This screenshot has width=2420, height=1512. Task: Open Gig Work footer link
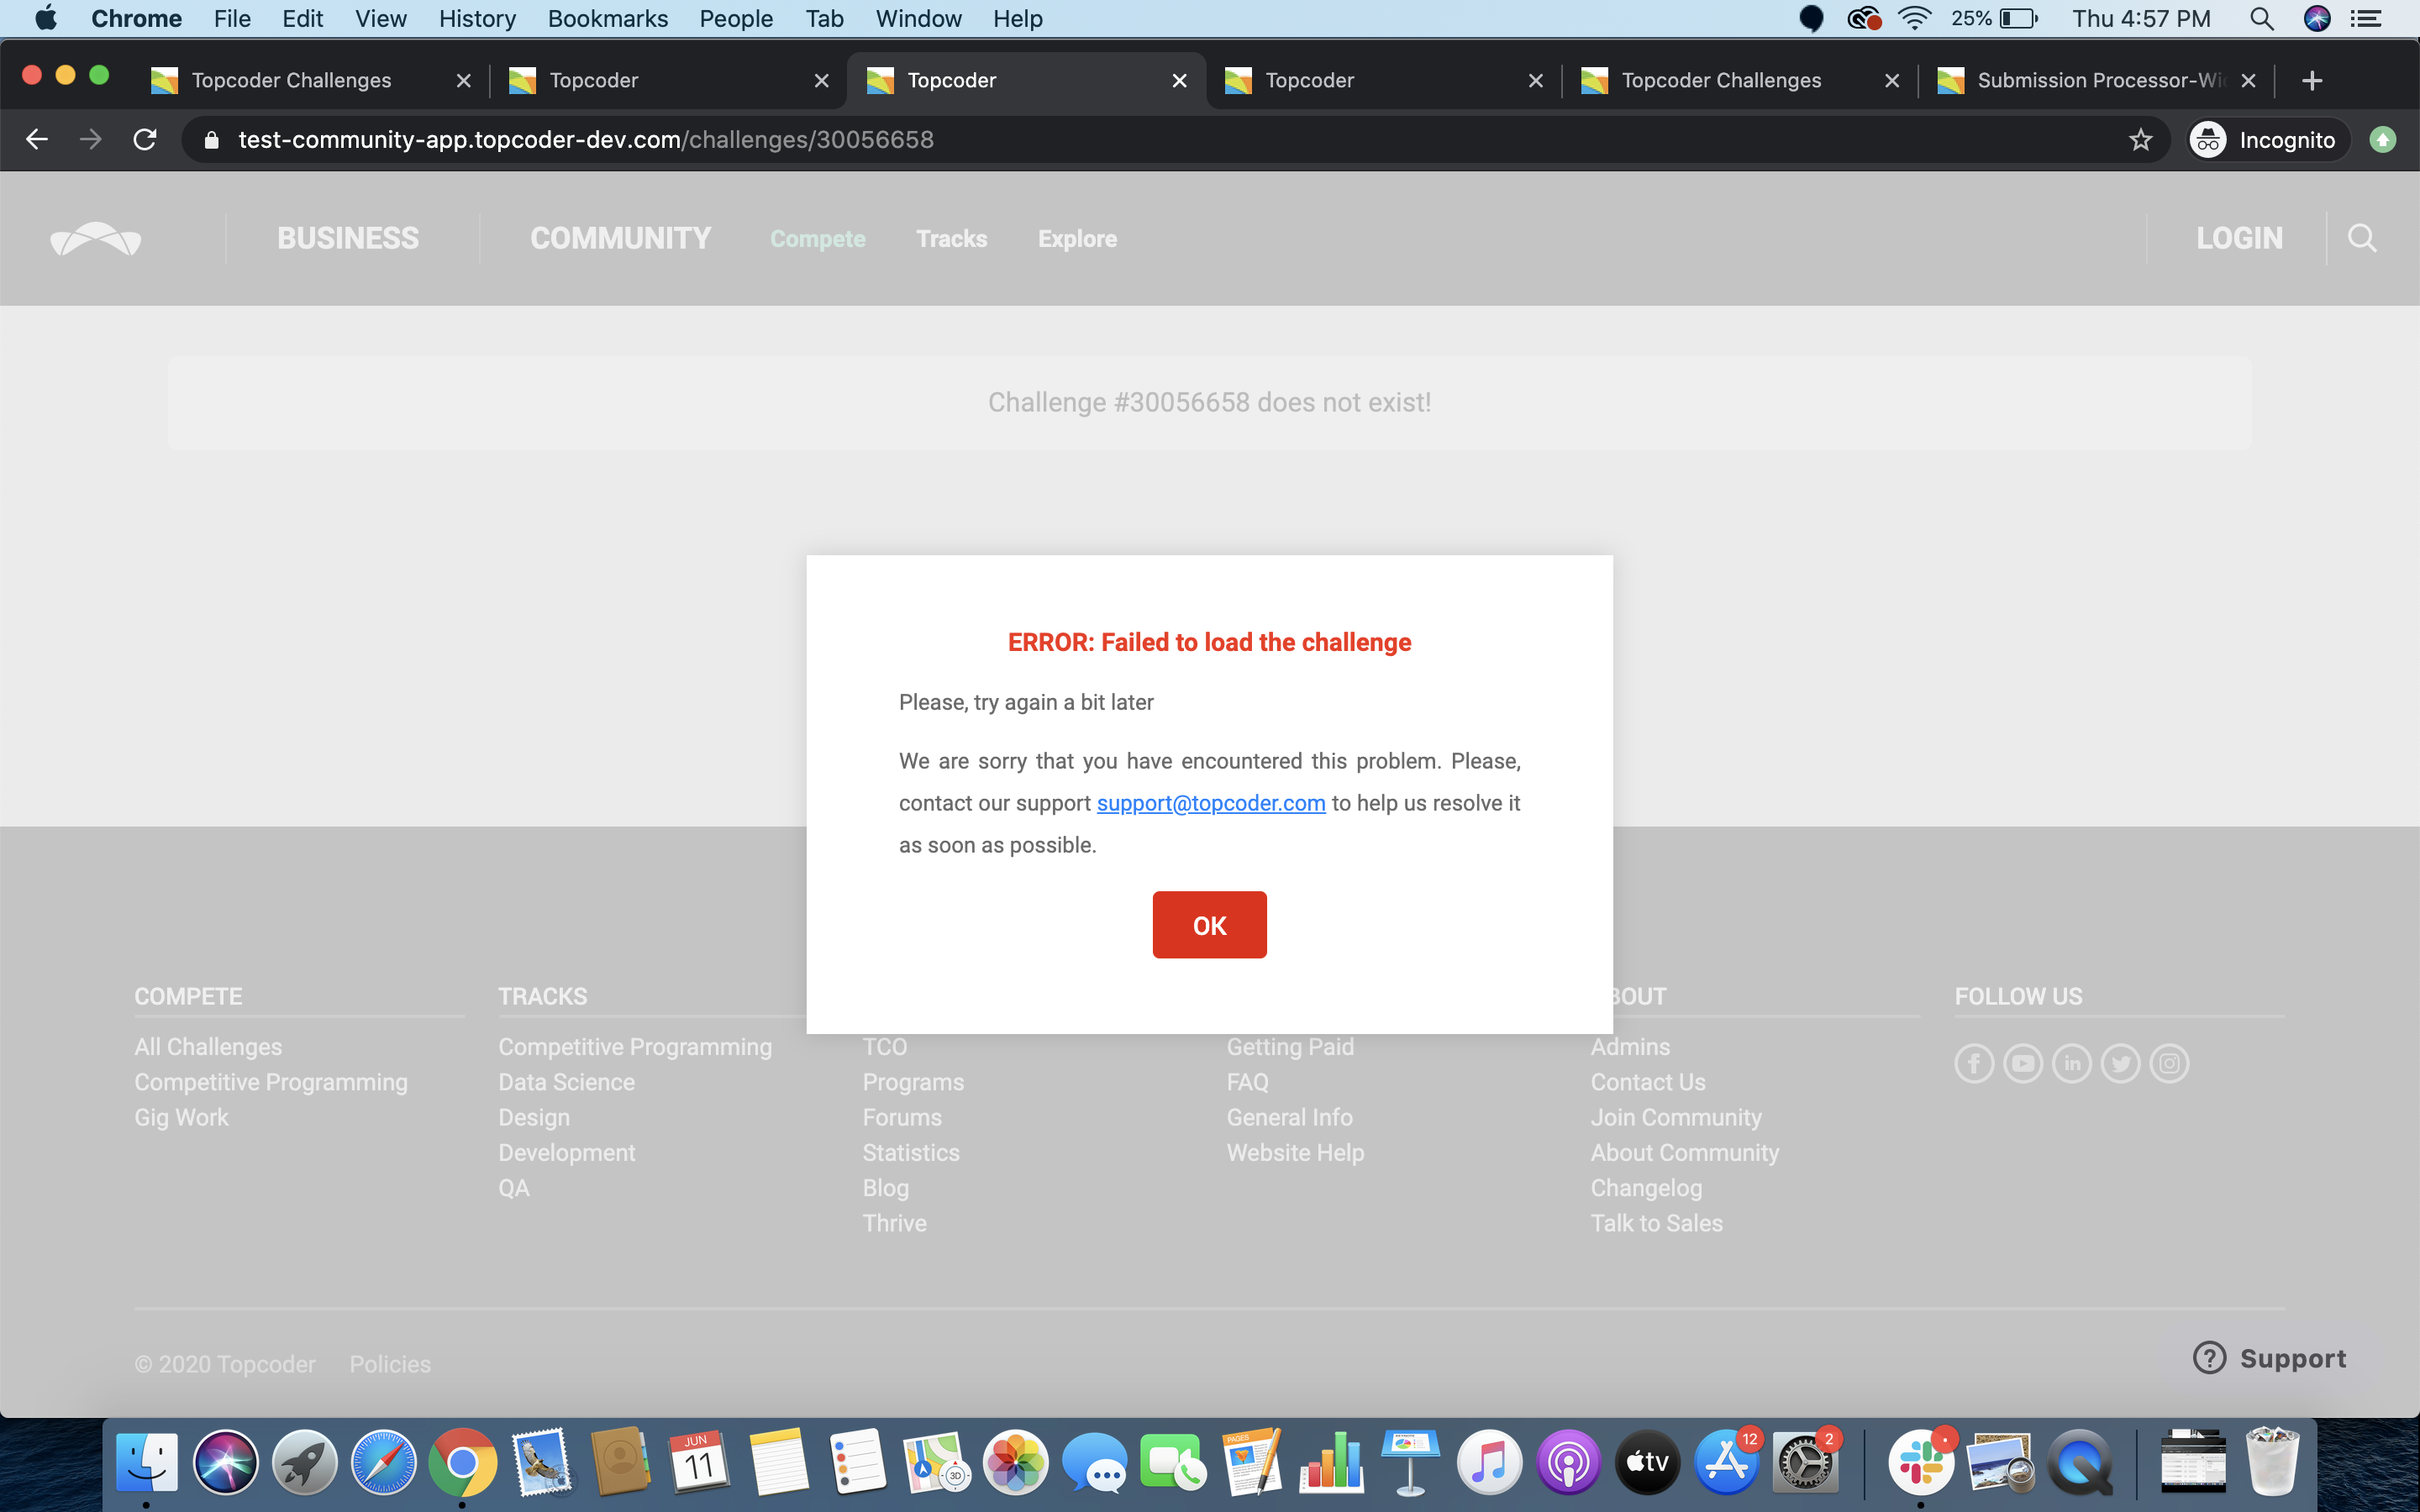(181, 1117)
